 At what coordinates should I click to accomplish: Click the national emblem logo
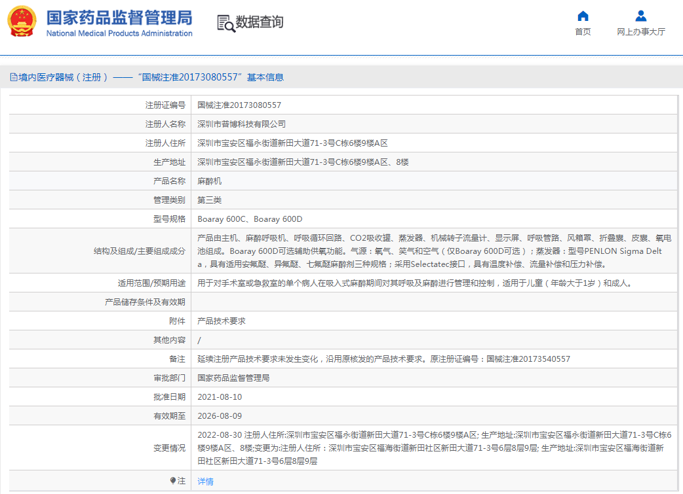tap(22, 22)
